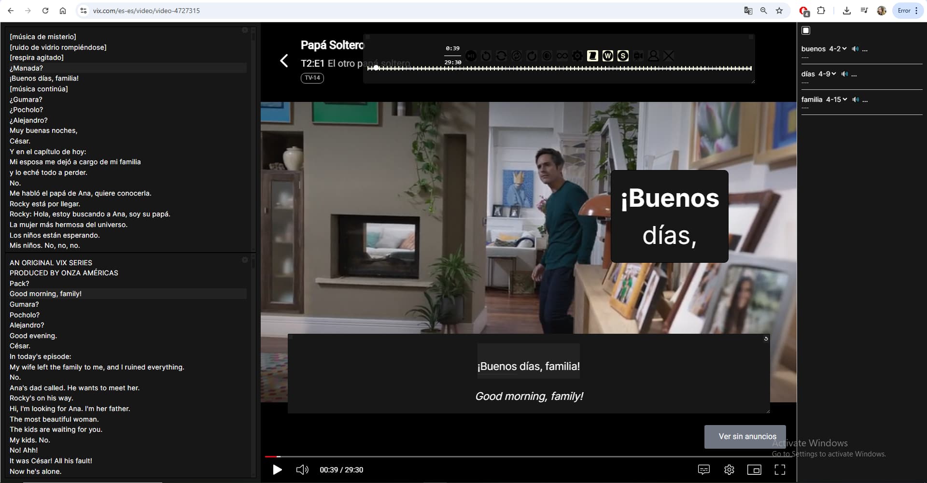927x483 pixels.
Task: Toggle the W button in overlay toolbar
Action: coord(607,56)
